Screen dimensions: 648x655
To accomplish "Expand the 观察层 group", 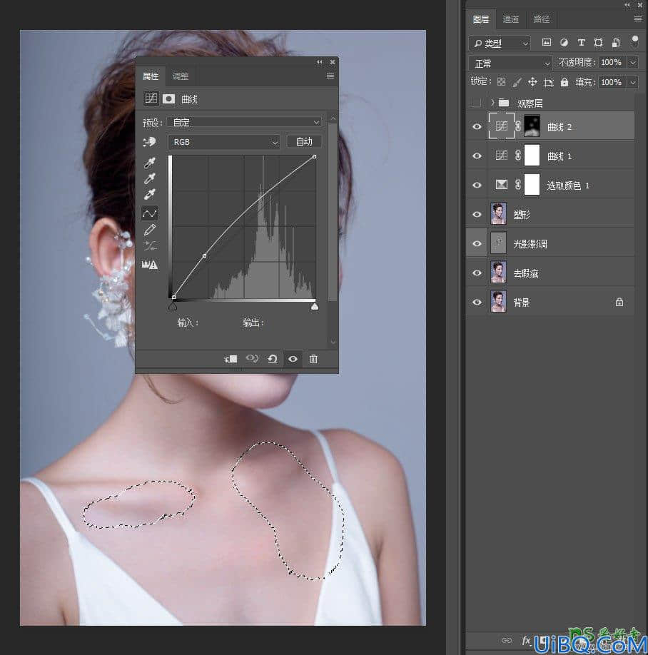I will tap(492, 102).
